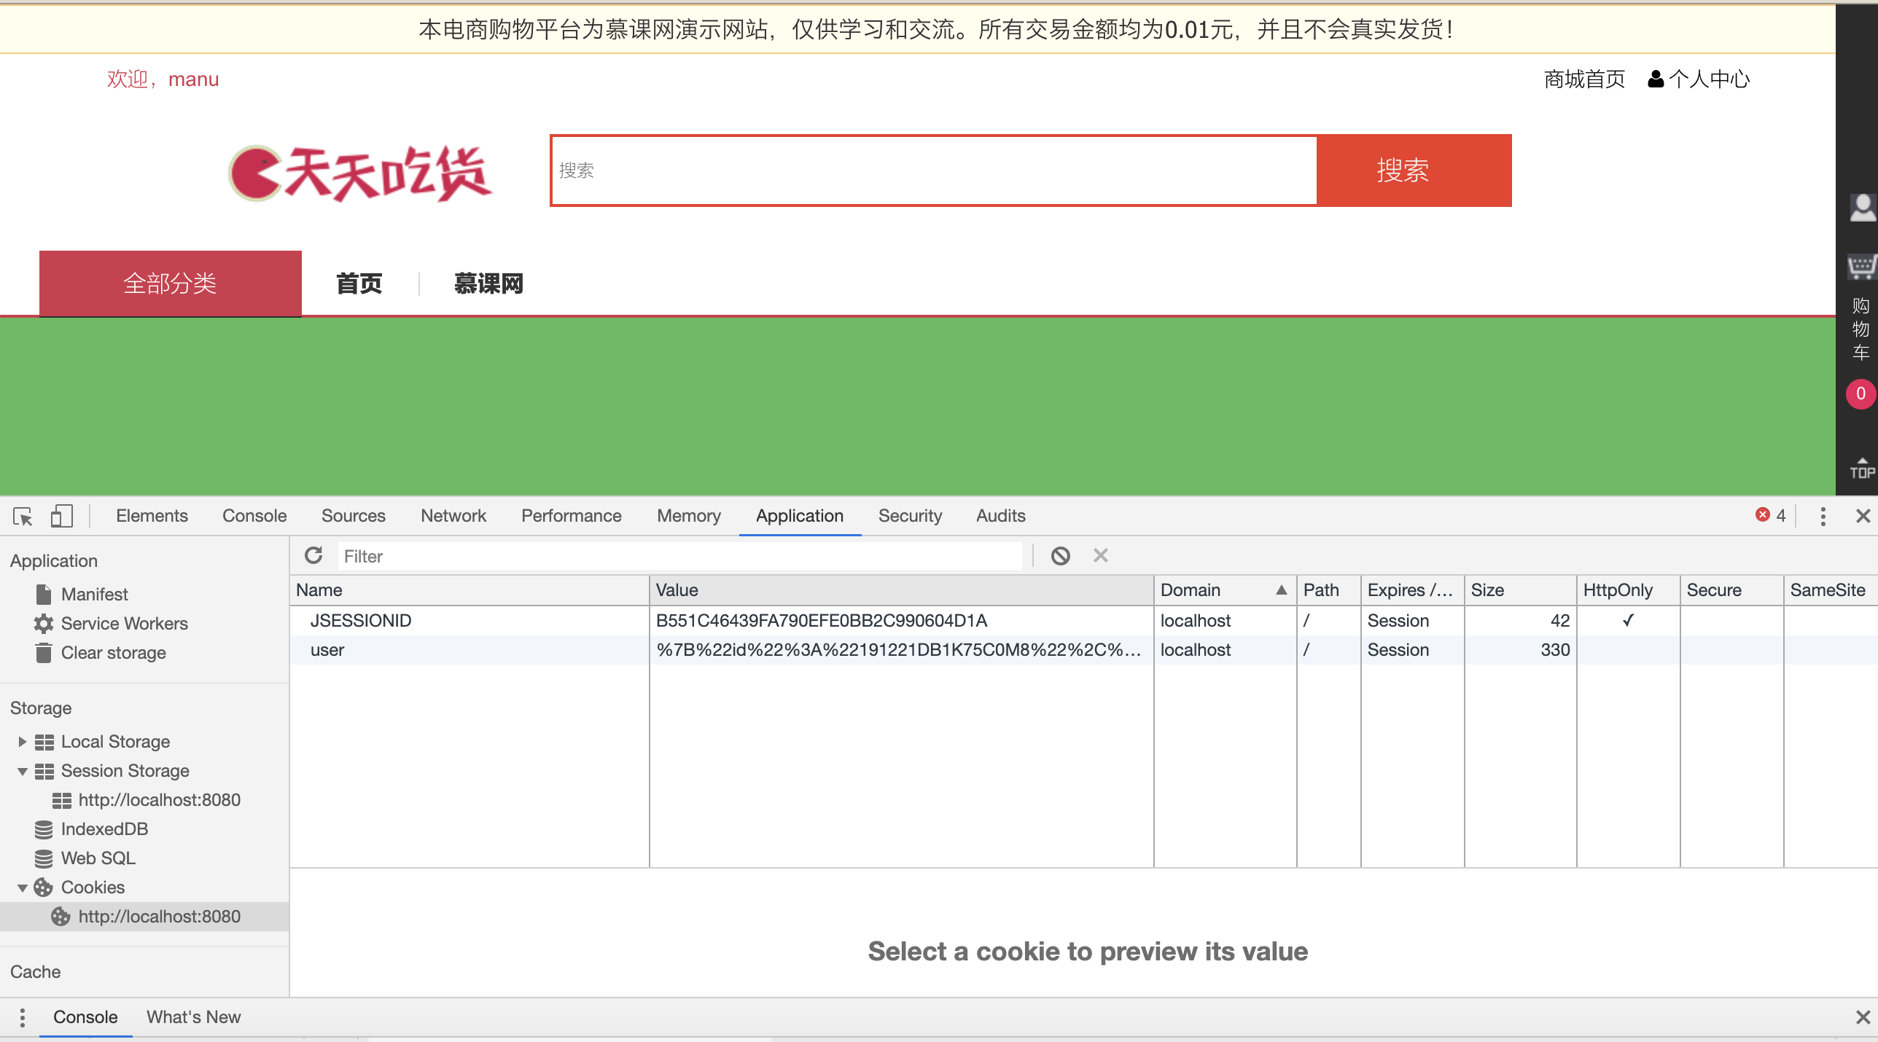Go to 首页 nav link
The image size is (1878, 1042).
click(359, 283)
